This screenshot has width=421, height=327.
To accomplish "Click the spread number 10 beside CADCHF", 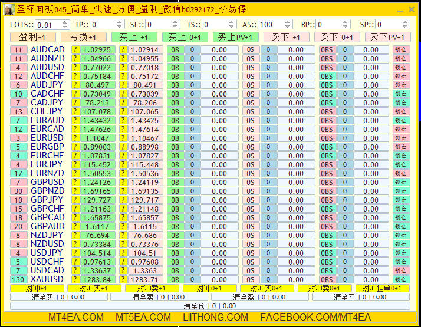I will (x=18, y=94).
